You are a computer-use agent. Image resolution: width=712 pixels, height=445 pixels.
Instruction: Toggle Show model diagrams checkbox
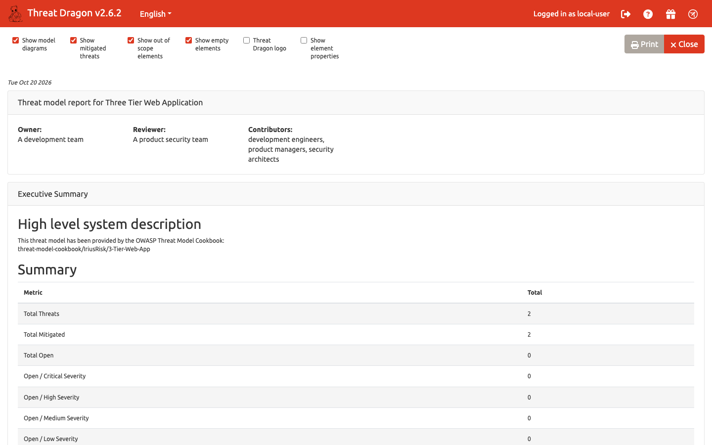pyautogui.click(x=16, y=41)
